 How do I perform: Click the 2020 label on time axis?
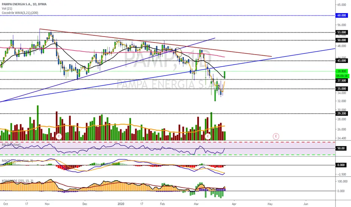coord(121,204)
